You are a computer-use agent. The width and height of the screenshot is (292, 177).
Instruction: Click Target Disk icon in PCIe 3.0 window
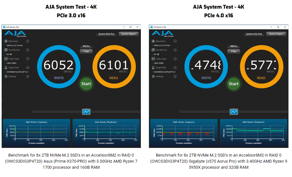tap(6, 67)
